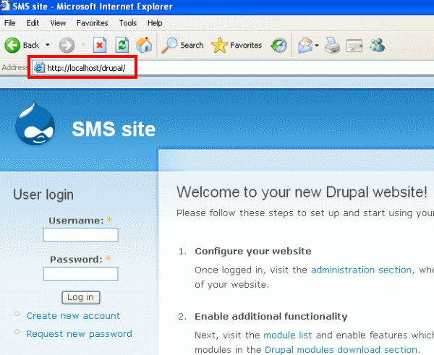
Task: Print the page with printer icon
Action: click(332, 46)
